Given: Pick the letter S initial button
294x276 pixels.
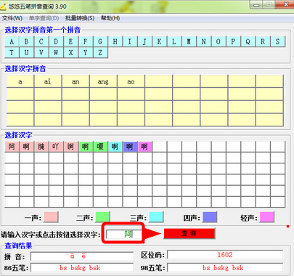Looking at the screenshot, I should tap(277, 41).
